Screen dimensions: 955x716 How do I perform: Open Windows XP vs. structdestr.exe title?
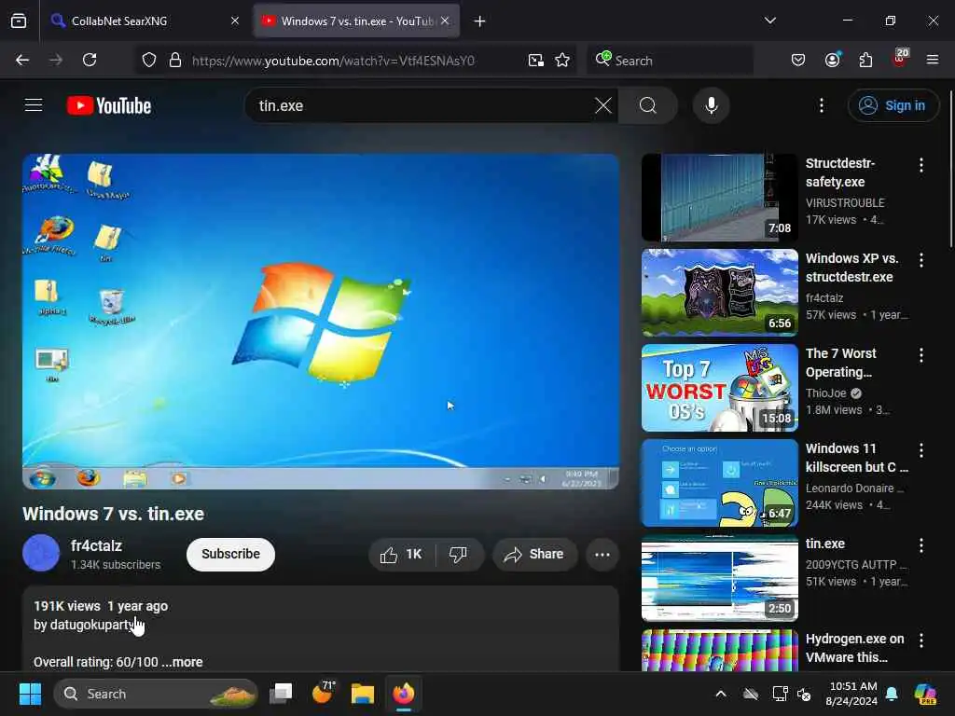(851, 268)
